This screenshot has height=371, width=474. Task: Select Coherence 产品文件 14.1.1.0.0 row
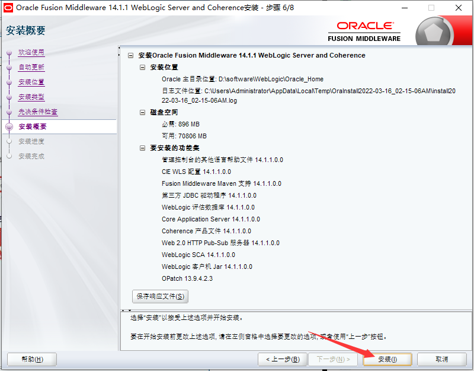206,231
